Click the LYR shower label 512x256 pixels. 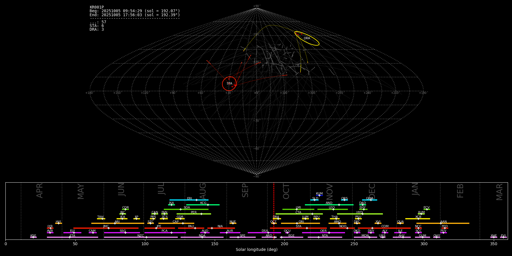(x=50, y=226)
